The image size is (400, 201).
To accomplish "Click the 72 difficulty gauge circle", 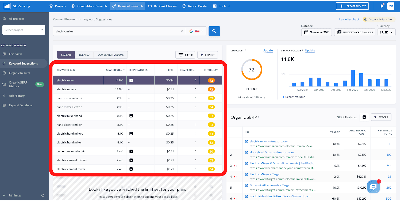I will [x=252, y=70].
